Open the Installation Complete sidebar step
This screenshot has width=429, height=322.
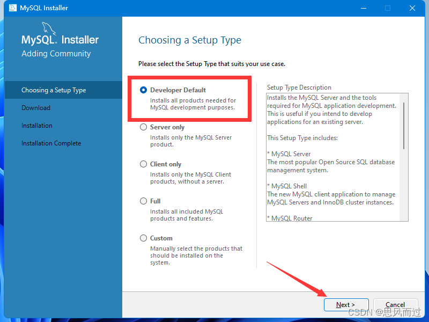click(51, 143)
